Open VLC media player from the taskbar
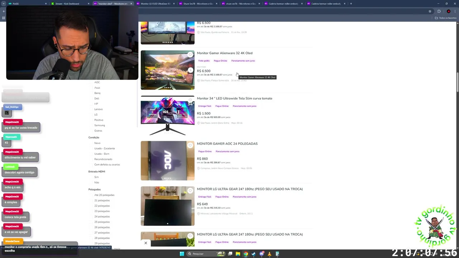The image size is (459, 258). point(269,254)
